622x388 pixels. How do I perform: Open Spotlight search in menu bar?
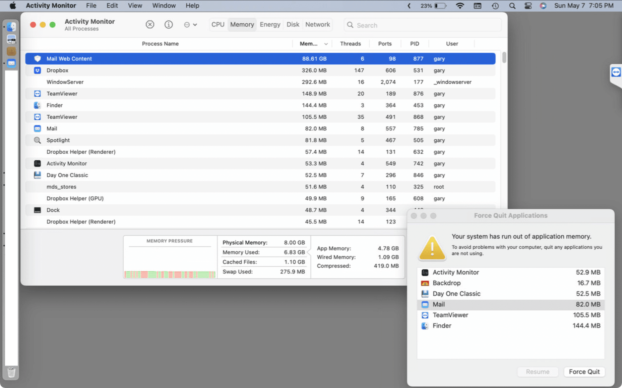tap(512, 5)
